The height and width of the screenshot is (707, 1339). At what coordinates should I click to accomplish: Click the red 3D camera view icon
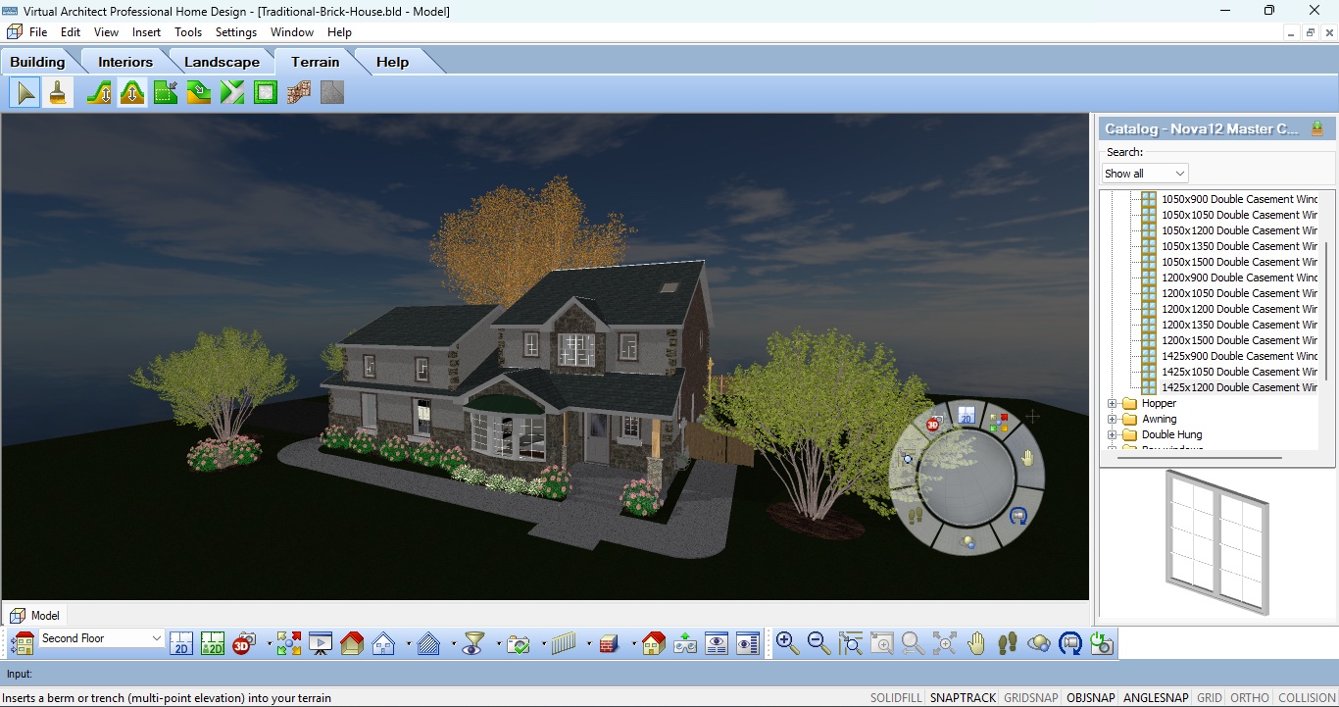[x=243, y=643]
